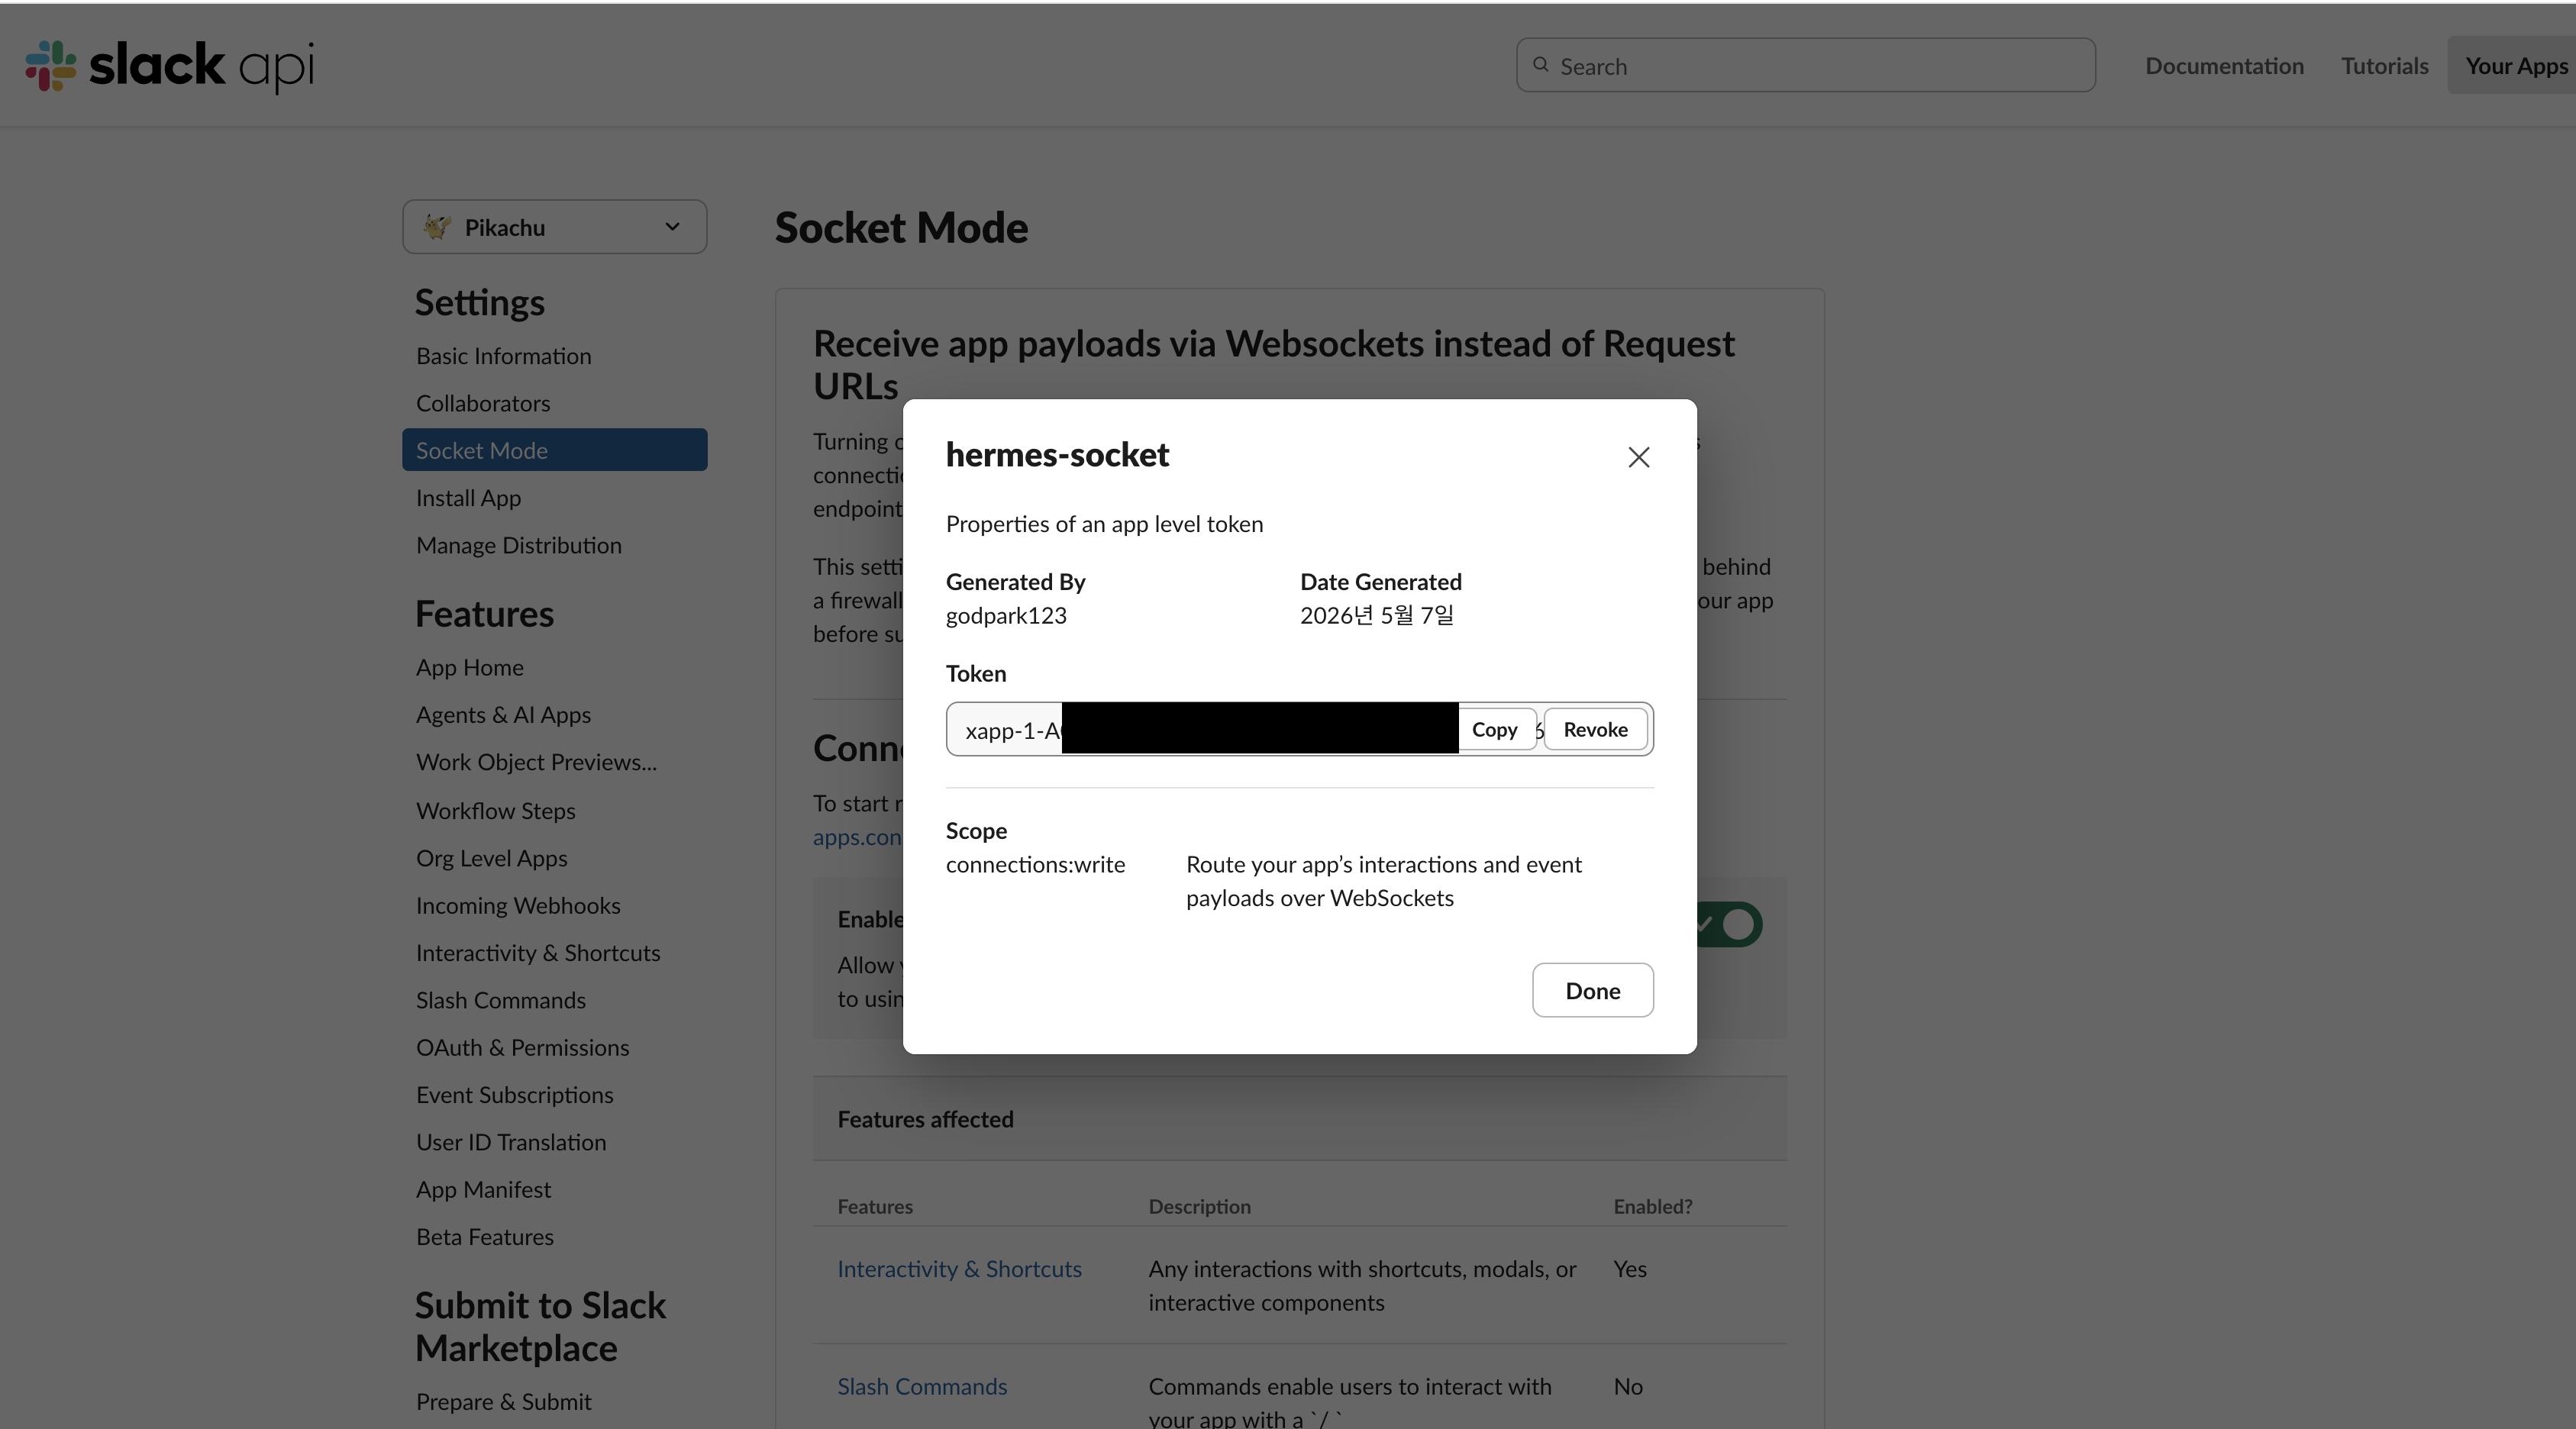Screen dimensions: 2576x1429
Task: Click the 'No' value for Slash Commands
Action: (x=1627, y=1387)
